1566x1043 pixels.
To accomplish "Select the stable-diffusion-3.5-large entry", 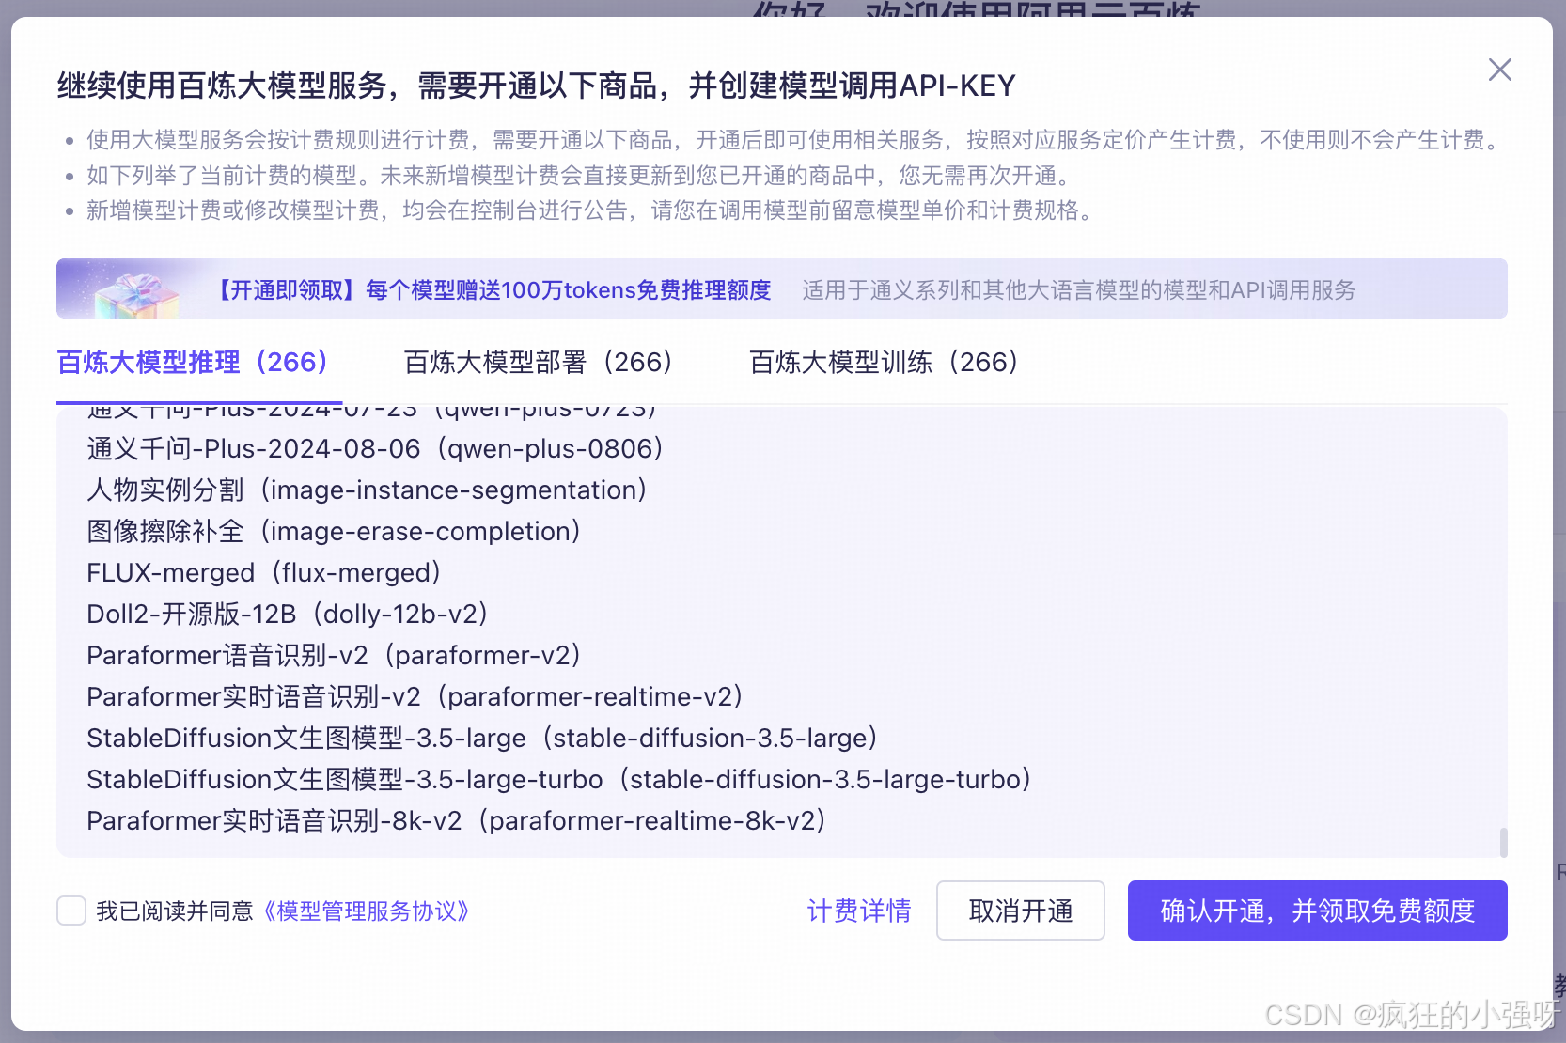I will click(483, 738).
